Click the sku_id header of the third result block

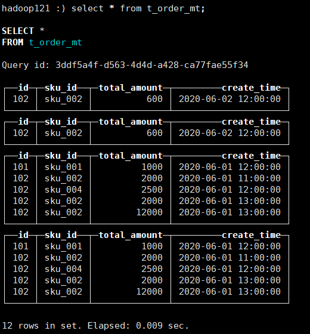(61, 156)
